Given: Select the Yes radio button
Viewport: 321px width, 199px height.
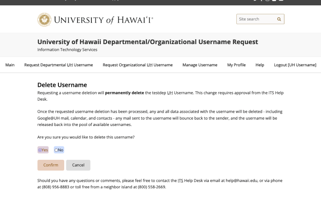Looking at the screenshot, I should (40, 150).
